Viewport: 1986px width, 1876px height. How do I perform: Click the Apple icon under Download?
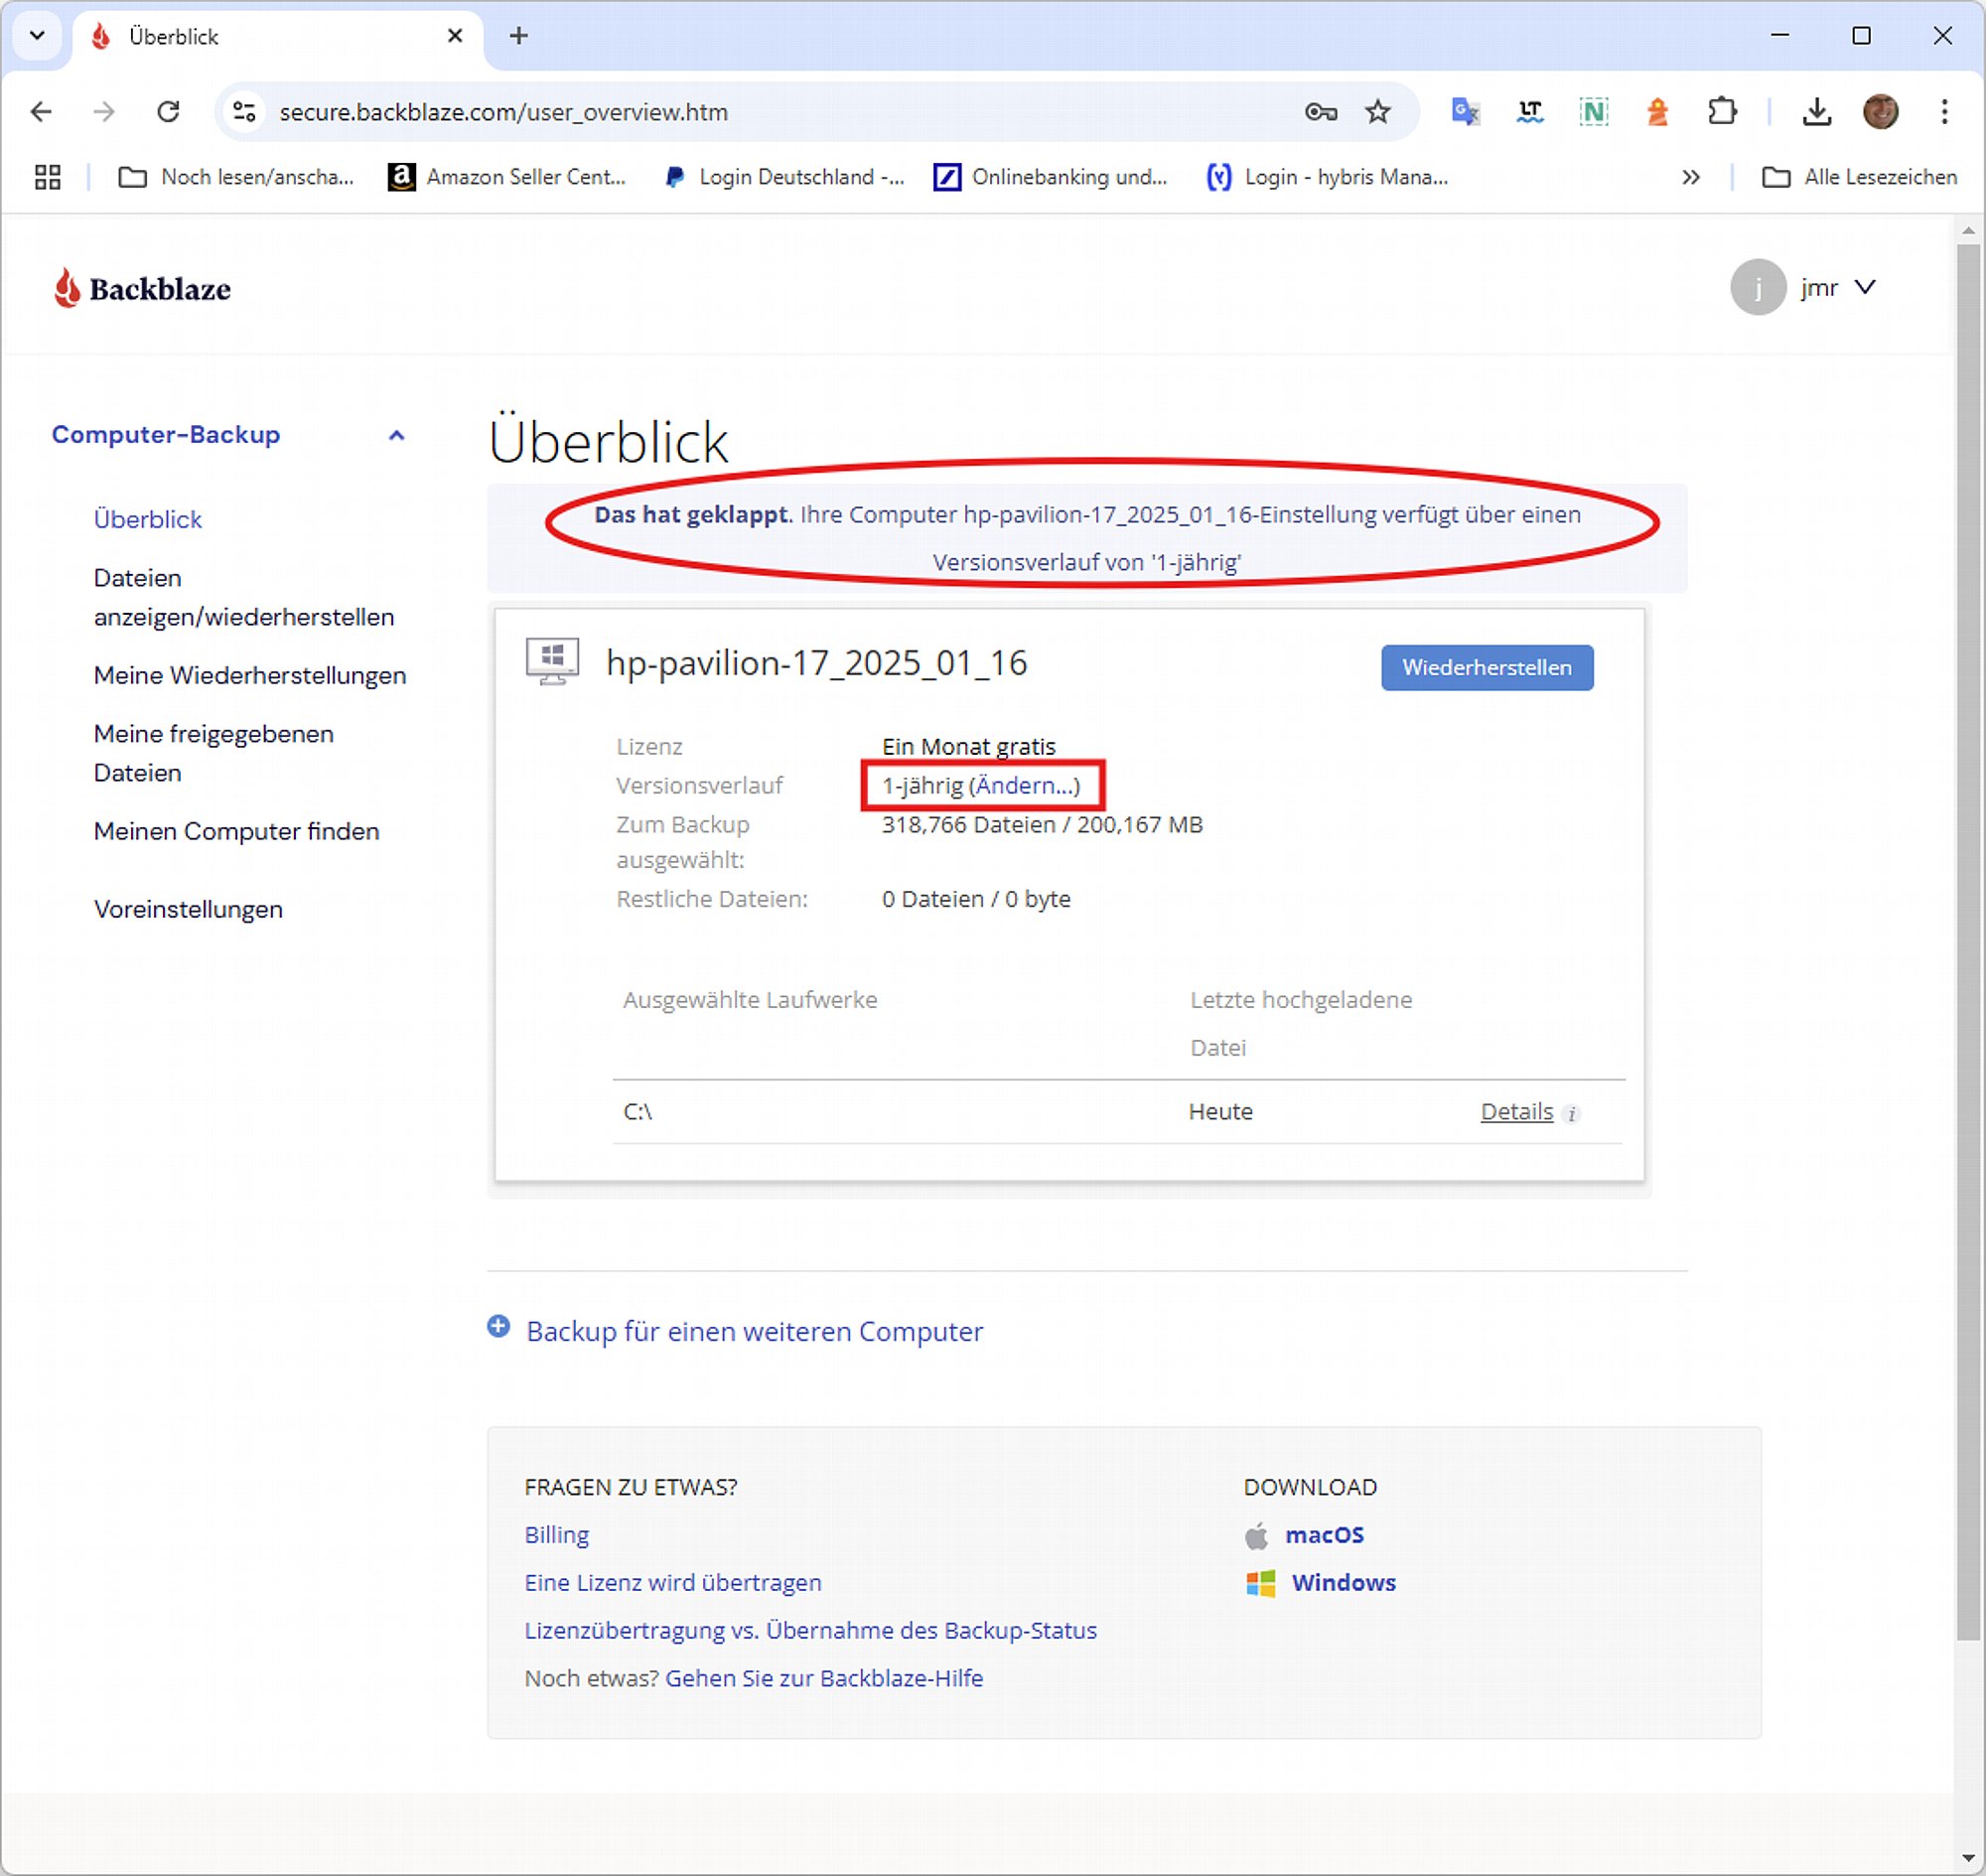pyautogui.click(x=1257, y=1536)
